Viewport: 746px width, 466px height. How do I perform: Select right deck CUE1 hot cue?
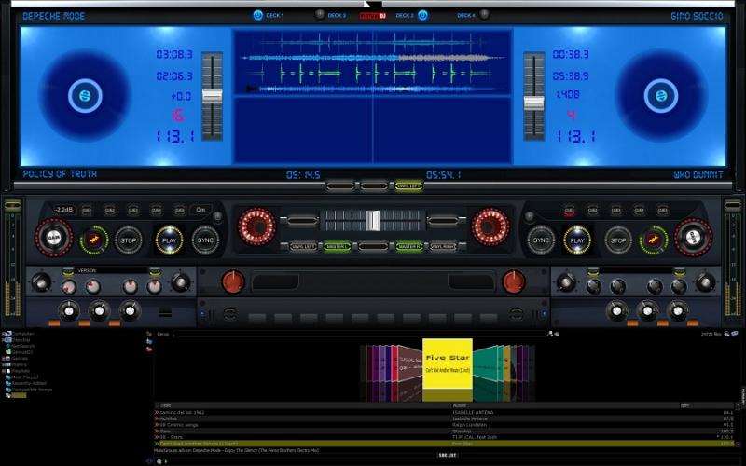(569, 210)
